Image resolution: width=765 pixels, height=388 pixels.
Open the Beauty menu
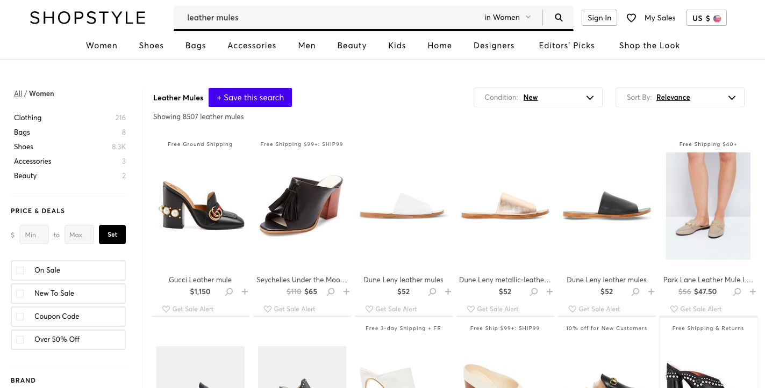point(352,46)
